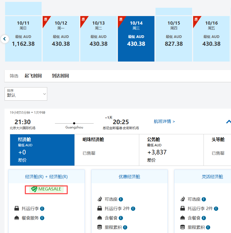
Task: Select the 10/11 周日 date card
Action: pos(23,39)
